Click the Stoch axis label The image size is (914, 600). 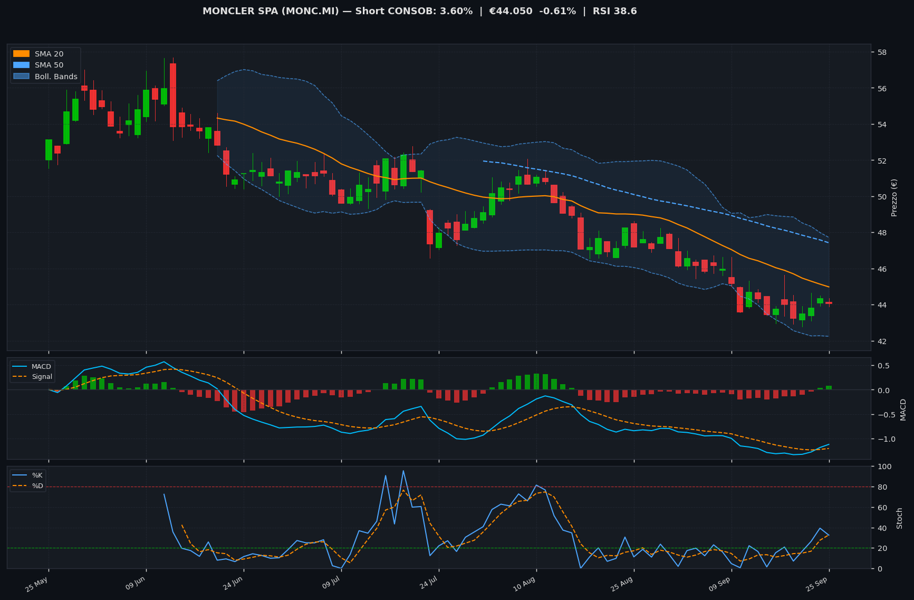(900, 518)
